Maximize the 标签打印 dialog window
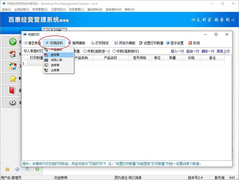239x180 pixels. (x=216, y=35)
